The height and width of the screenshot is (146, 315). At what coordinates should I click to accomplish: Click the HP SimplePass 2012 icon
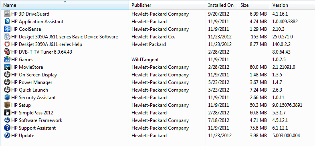[7, 113]
